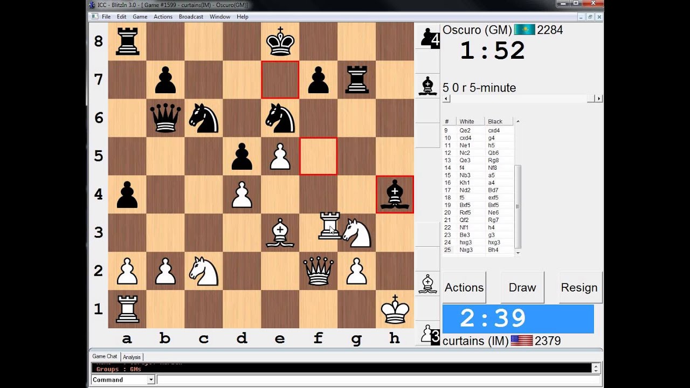
Task: Click the captured black pawn count icon
Action: coord(430,38)
